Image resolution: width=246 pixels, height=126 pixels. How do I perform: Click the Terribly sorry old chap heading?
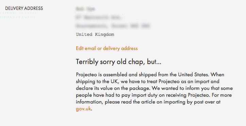(x=118, y=62)
